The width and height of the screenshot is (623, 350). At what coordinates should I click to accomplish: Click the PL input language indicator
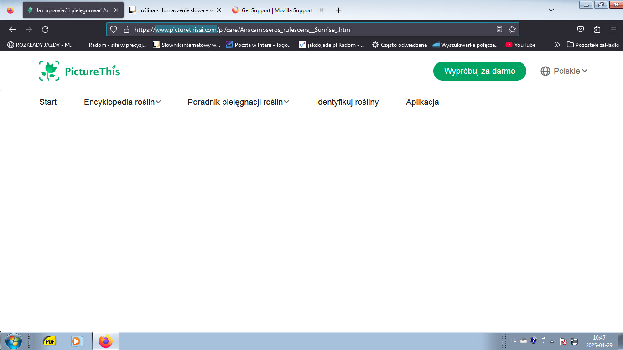(513, 340)
